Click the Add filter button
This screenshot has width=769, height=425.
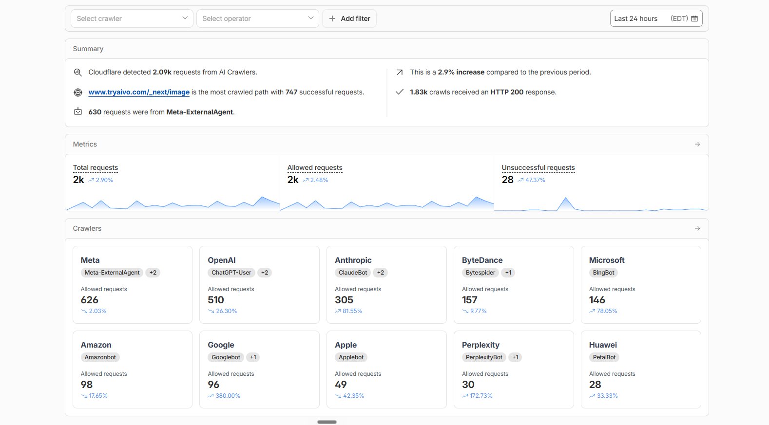349,18
